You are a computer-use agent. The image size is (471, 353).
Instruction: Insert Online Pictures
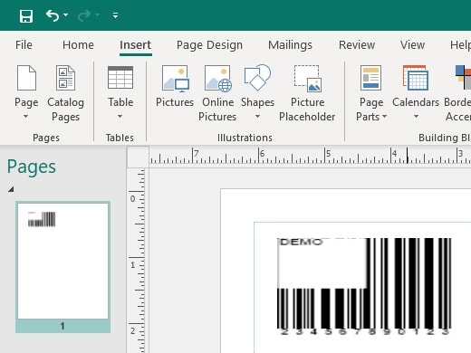click(x=217, y=93)
